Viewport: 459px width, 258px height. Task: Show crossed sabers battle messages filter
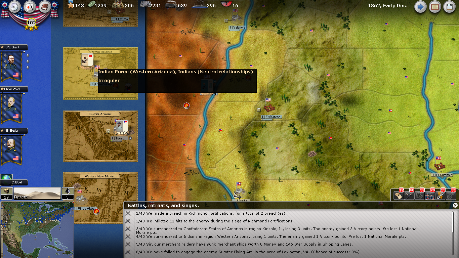[x=409, y=195]
